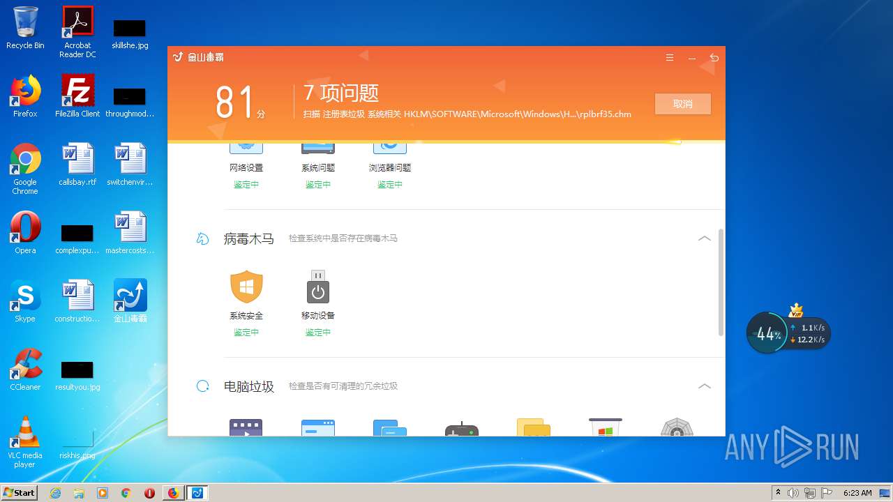Click the Firefox taskbar button
This screenshot has width=893, height=502.
[x=173, y=493]
